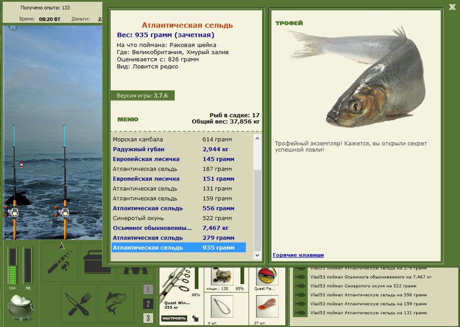
Task: Click the НАСТРОИТЬ button
Action: point(174,318)
